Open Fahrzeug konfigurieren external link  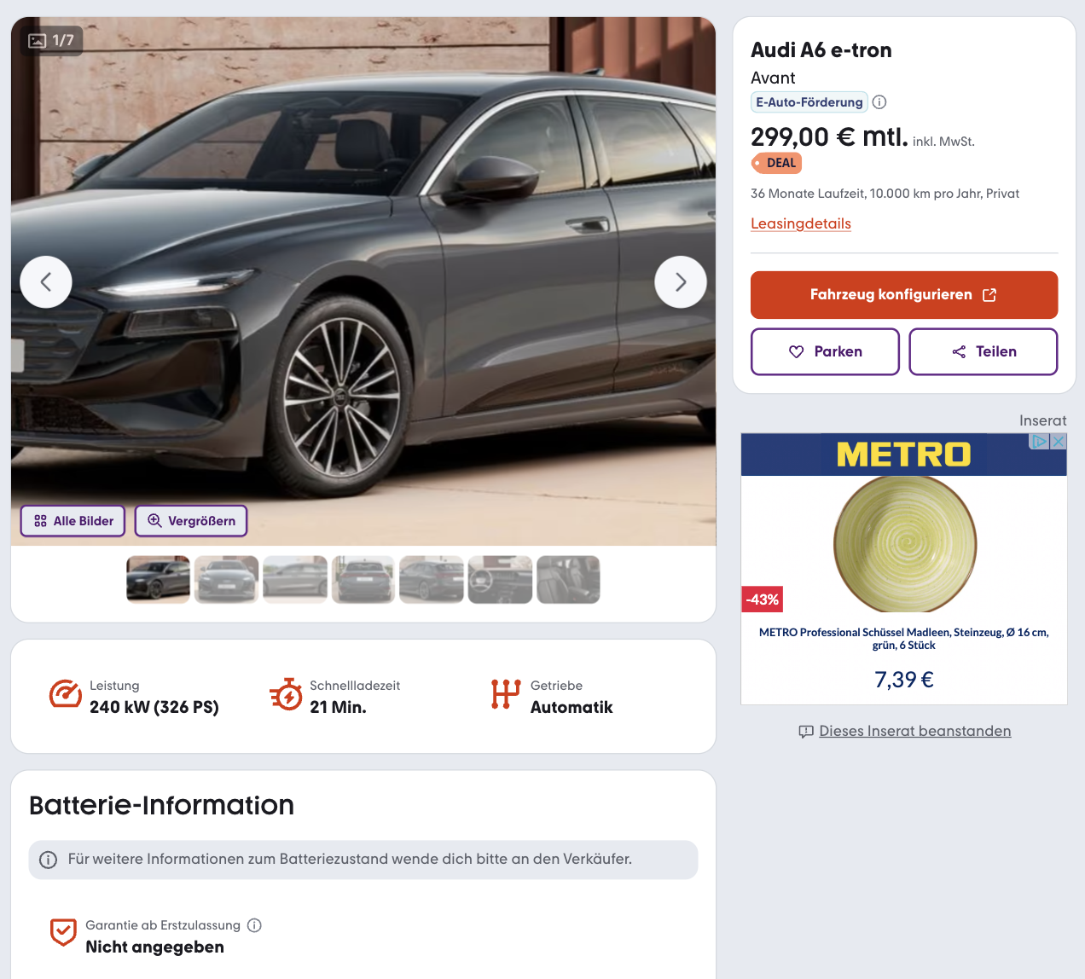tap(903, 295)
